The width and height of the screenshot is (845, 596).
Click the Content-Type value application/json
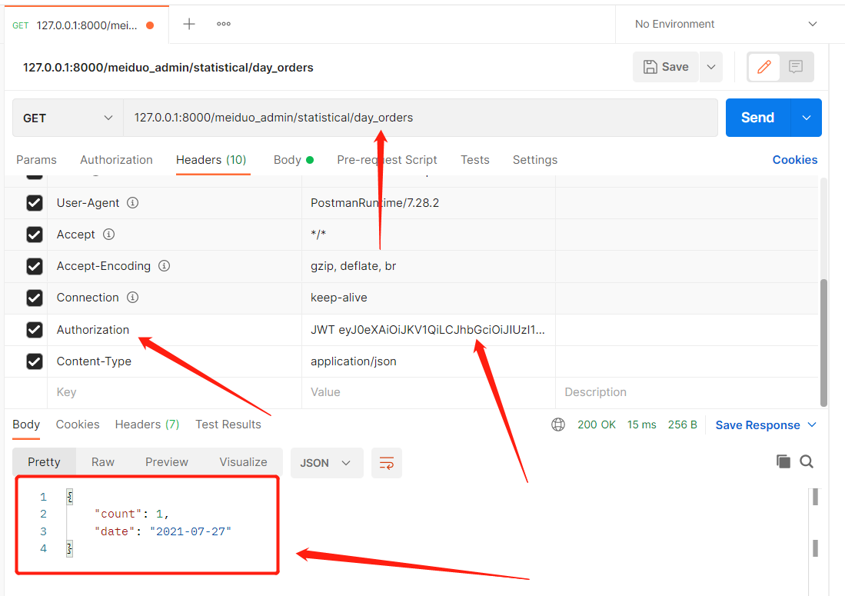[354, 361]
